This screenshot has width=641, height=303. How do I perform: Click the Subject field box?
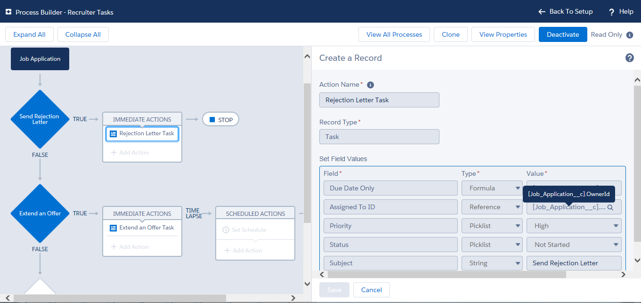390,263
